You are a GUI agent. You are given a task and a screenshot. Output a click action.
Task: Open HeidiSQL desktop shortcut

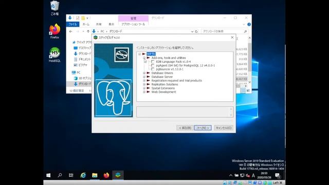[54, 54]
